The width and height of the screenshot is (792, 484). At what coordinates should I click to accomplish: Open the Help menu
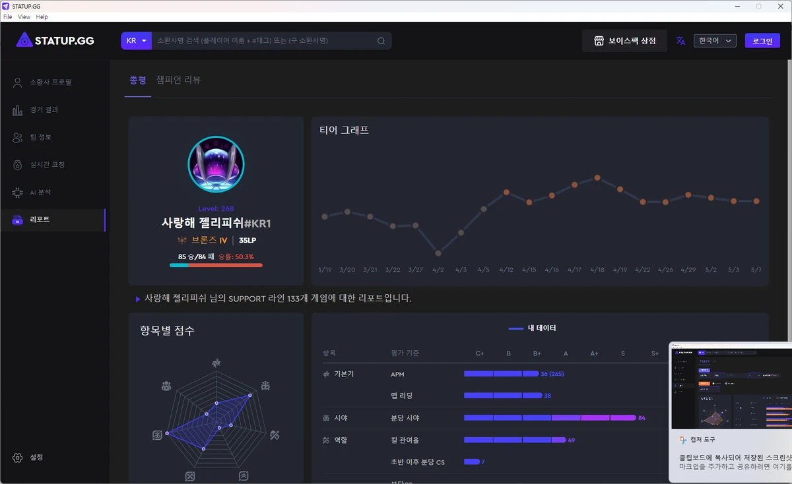pos(42,16)
